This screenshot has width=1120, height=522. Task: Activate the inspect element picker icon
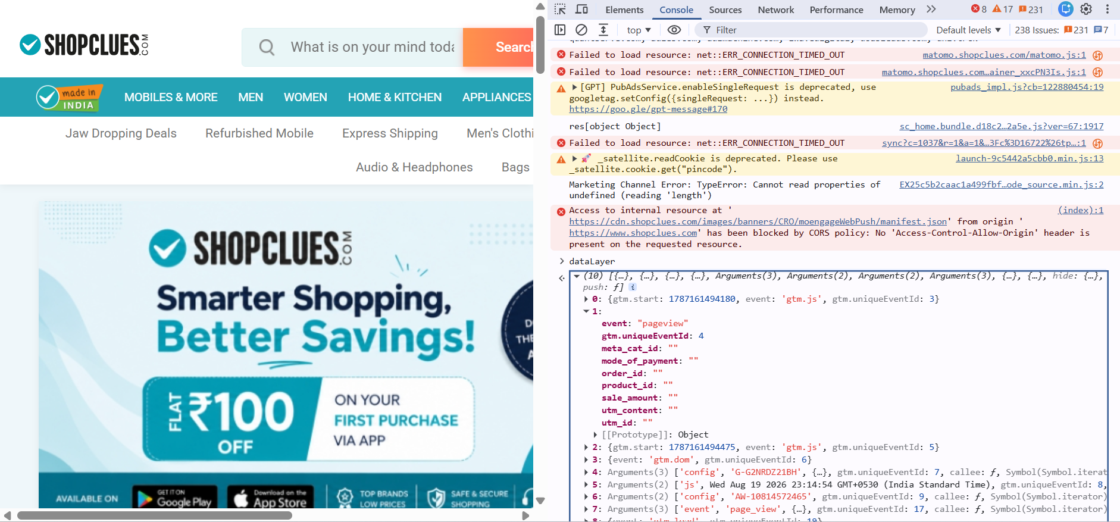[560, 10]
